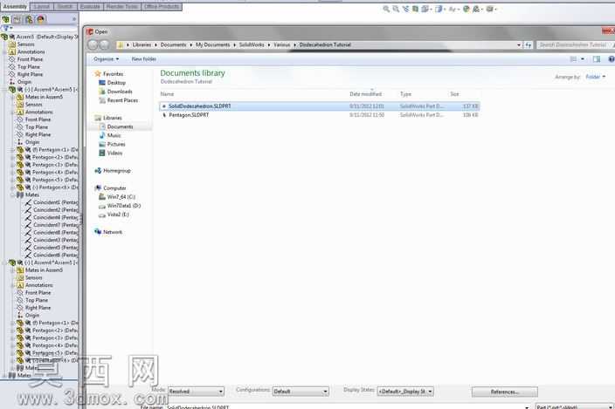Switch to the Render Tools tab
Viewport: 615px width, 409px height.
pyautogui.click(x=122, y=7)
